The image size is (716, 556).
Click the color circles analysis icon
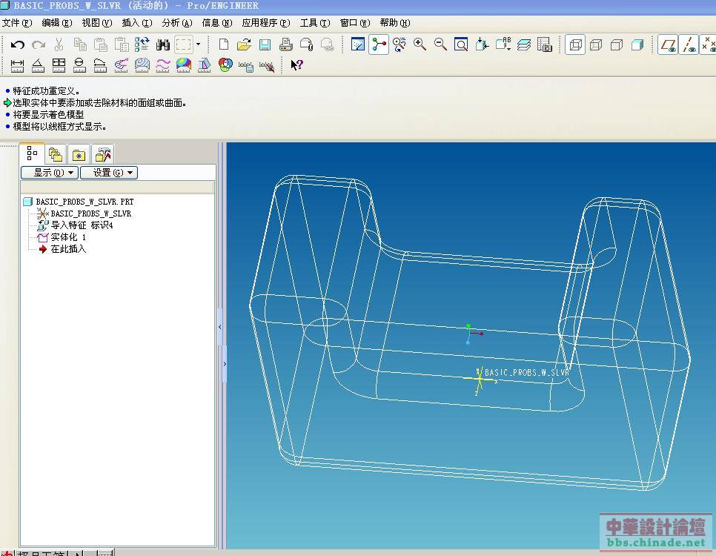point(225,65)
